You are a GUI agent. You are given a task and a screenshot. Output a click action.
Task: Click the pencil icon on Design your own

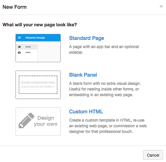tap(27, 121)
